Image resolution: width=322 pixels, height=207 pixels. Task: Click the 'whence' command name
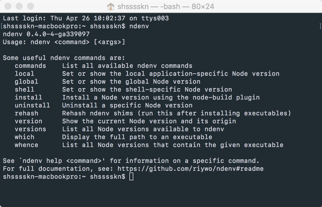(x=27, y=145)
